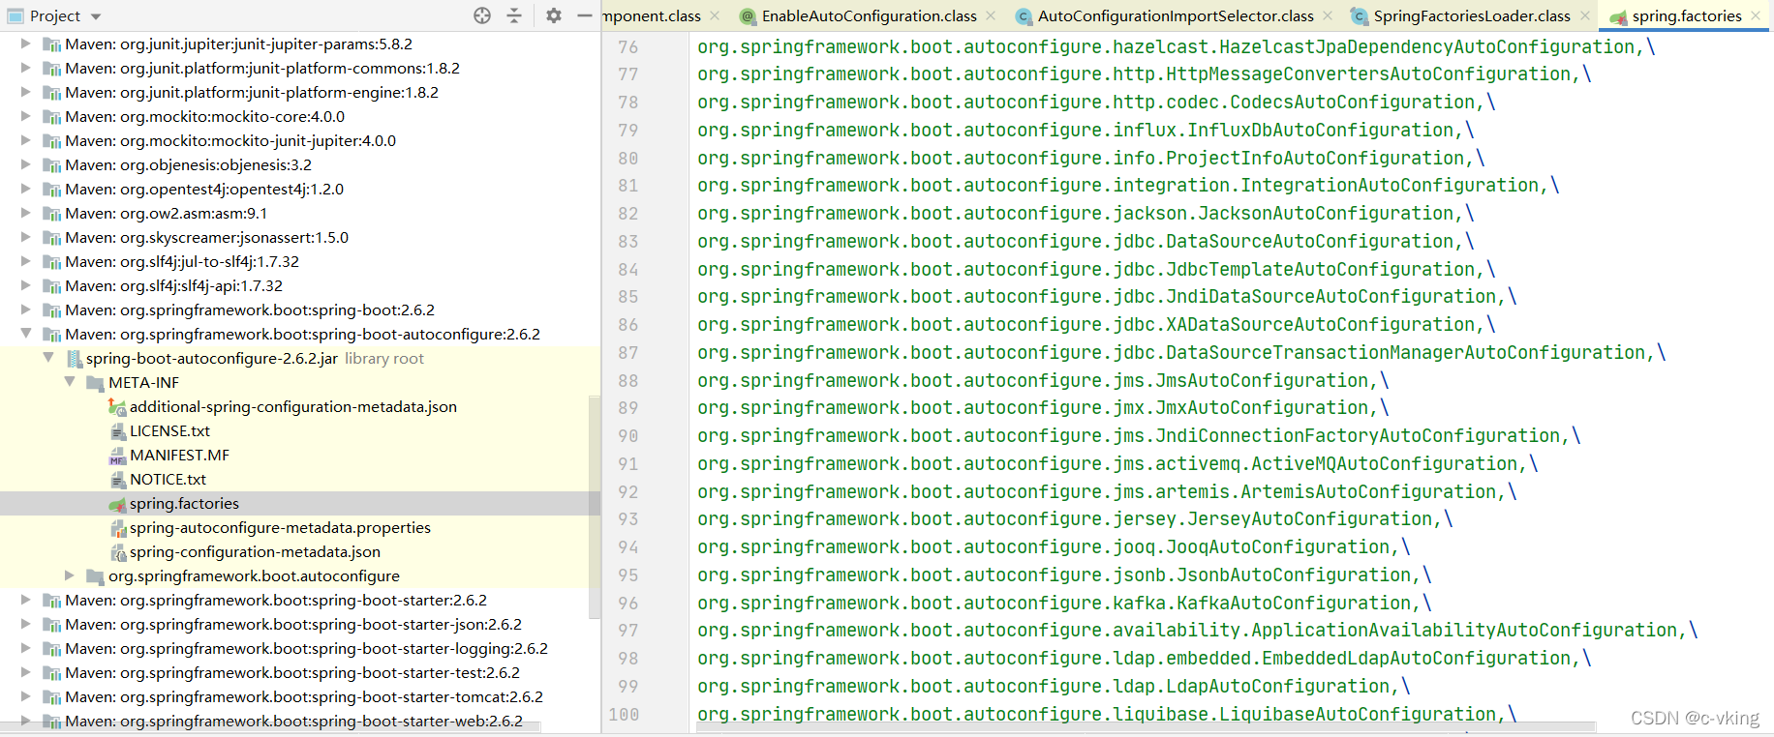Image resolution: width=1774 pixels, height=737 pixels.
Task: Close the spring.factories tab
Action: (x=1756, y=15)
